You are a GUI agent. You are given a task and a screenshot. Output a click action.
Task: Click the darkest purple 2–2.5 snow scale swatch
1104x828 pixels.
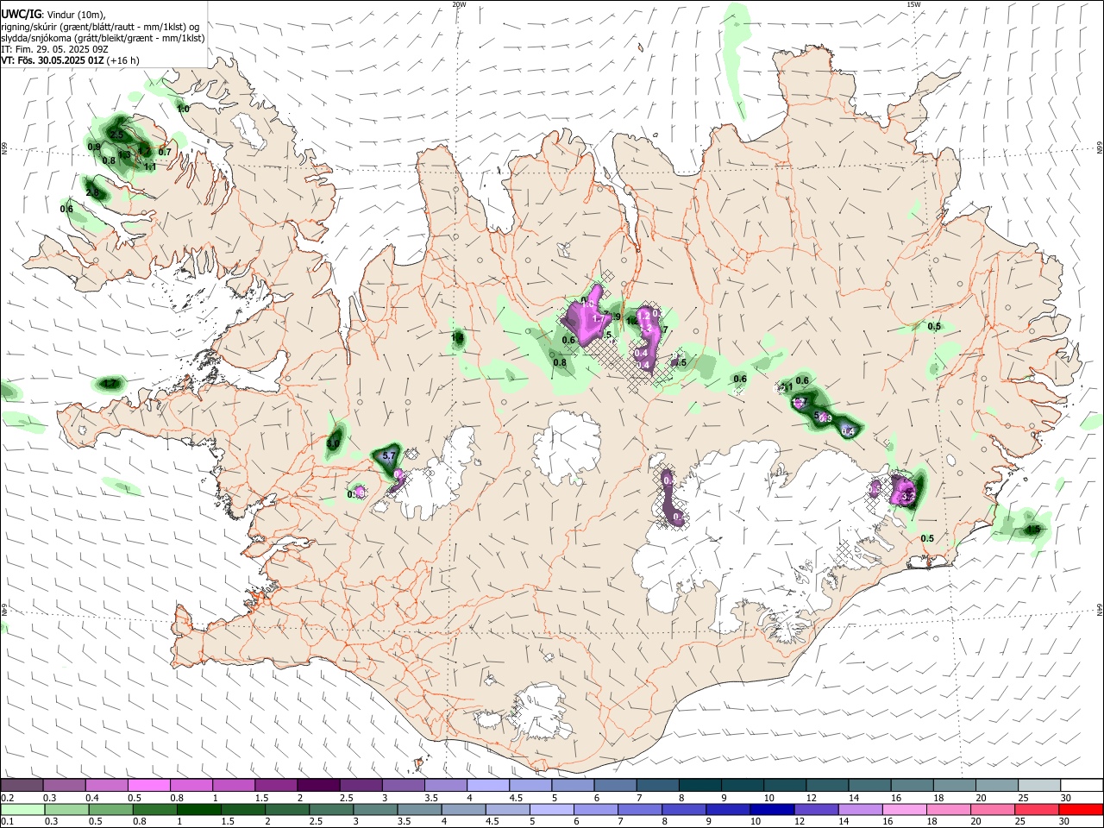(x=317, y=786)
